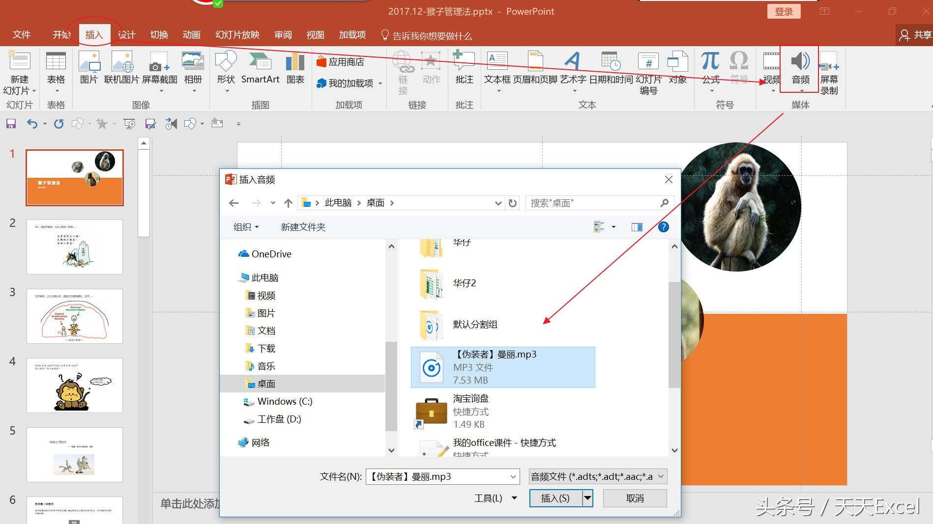
Task: Select OneDrive in the navigation pane
Action: [x=265, y=254]
